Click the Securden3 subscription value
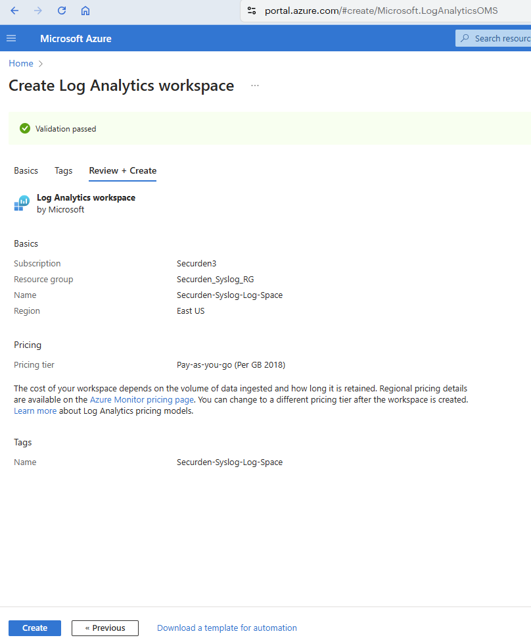531x644 pixels. point(196,263)
